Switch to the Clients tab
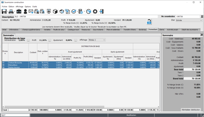This screenshot has width=204, height=117. tap(162, 29)
